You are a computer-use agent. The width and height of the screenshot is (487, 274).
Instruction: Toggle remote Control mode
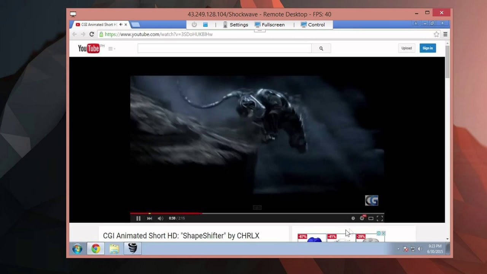pos(313,25)
